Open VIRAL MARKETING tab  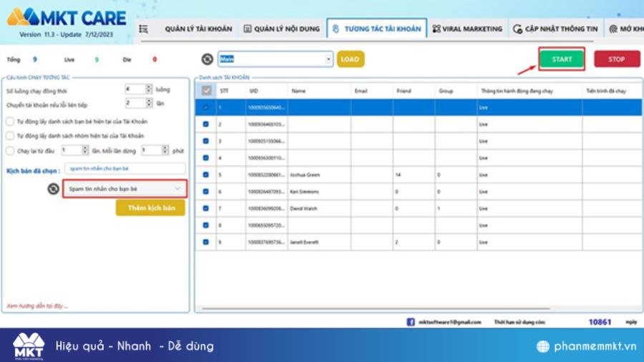467,29
